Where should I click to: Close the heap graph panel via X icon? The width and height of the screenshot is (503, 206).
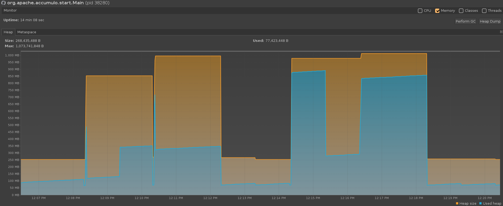pos(501,32)
